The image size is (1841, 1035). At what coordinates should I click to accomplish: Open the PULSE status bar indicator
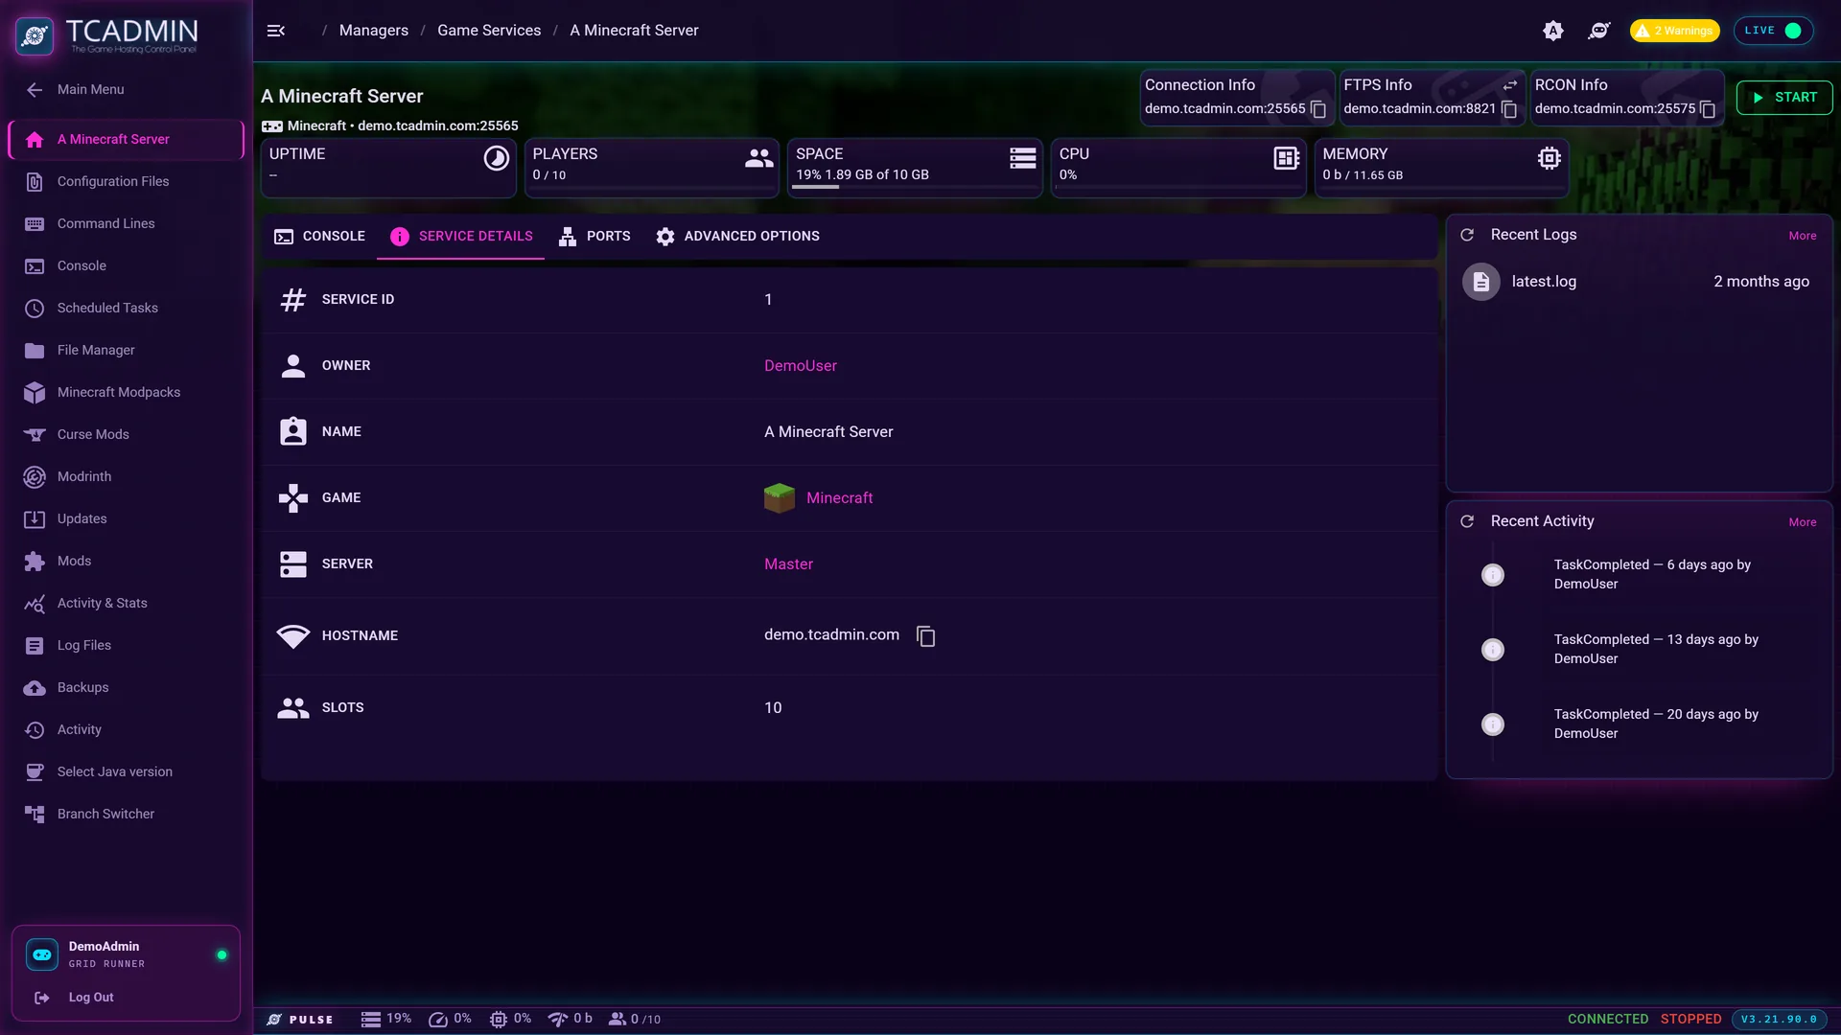pyautogui.click(x=300, y=1020)
